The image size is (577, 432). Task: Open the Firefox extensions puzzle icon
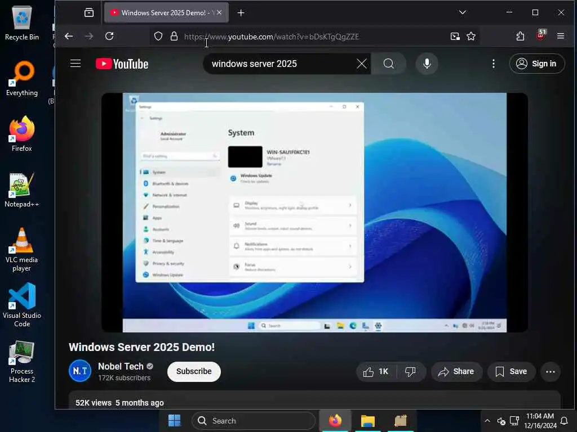(x=520, y=36)
